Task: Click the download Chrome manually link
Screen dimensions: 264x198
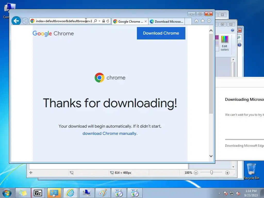Action: click(110, 134)
